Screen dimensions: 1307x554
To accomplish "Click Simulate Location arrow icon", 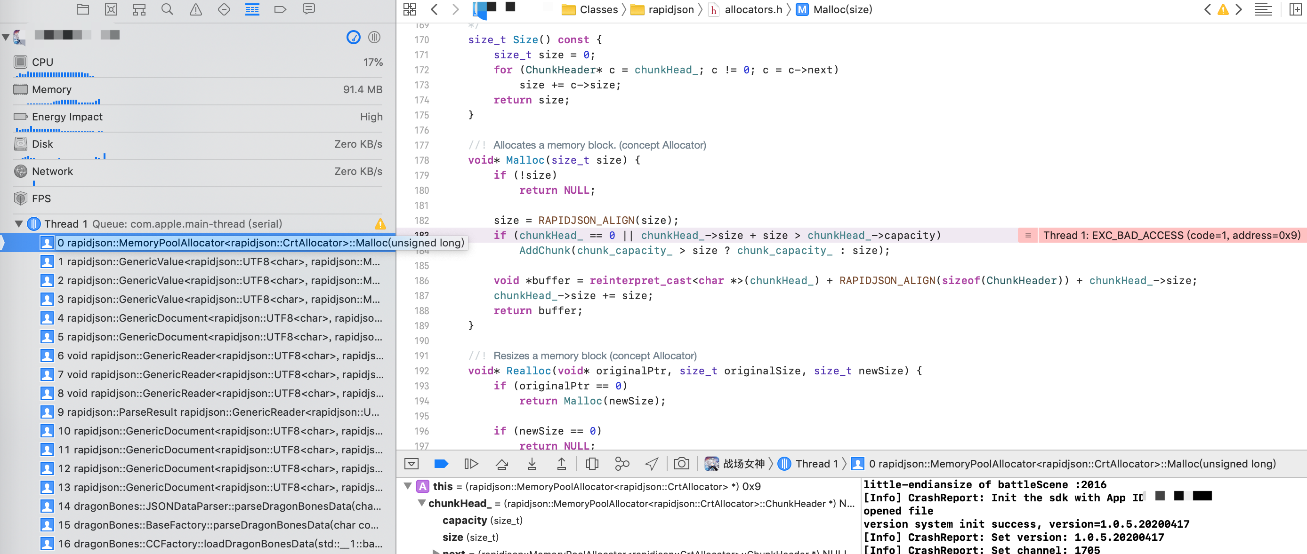I will [x=652, y=464].
